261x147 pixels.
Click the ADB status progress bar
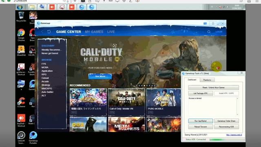click(227, 140)
